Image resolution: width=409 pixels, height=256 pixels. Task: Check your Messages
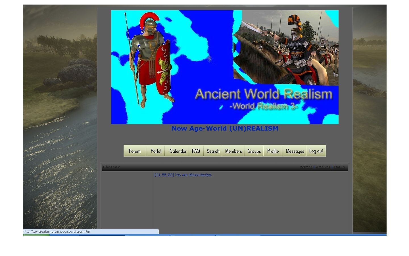(295, 151)
